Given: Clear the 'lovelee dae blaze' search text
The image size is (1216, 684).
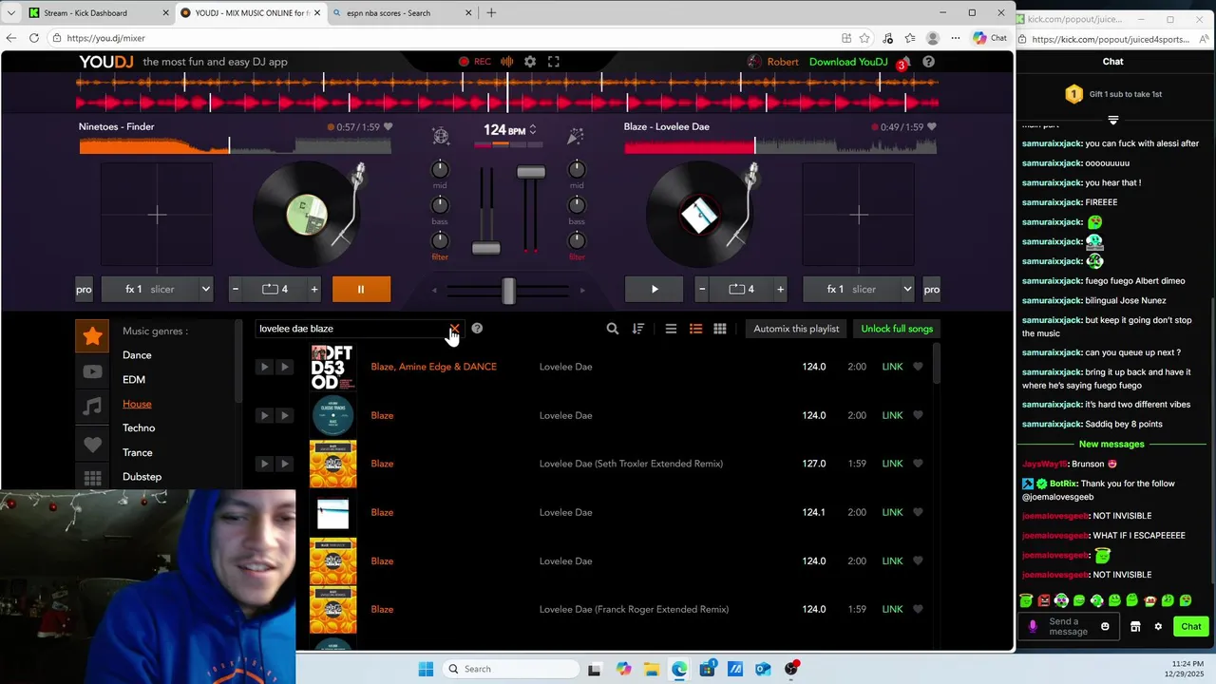Looking at the screenshot, I should tap(454, 329).
